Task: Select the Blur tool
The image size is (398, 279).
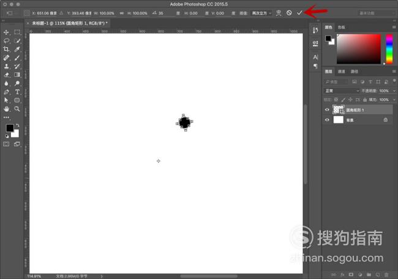Action: pos(6,83)
